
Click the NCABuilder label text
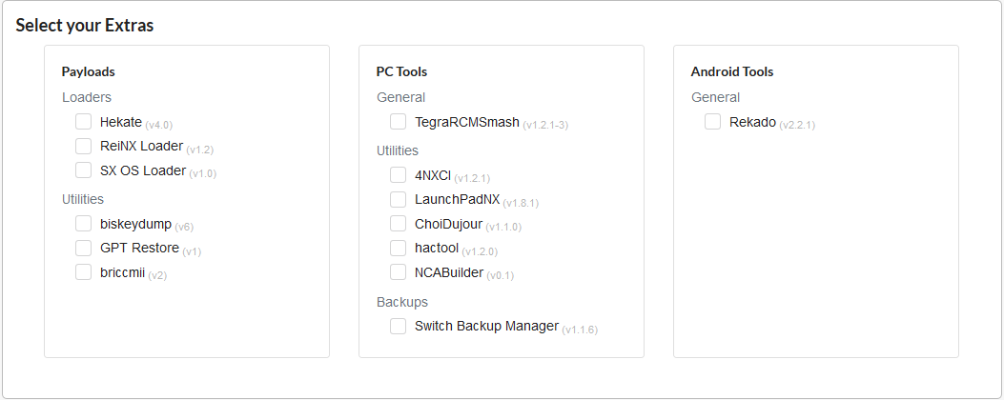point(449,272)
